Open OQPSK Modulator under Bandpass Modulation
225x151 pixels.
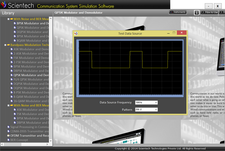click(x=31, y=88)
